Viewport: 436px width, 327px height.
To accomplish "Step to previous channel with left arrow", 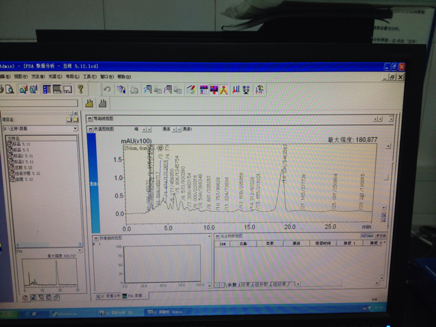I will (x=174, y=129).
